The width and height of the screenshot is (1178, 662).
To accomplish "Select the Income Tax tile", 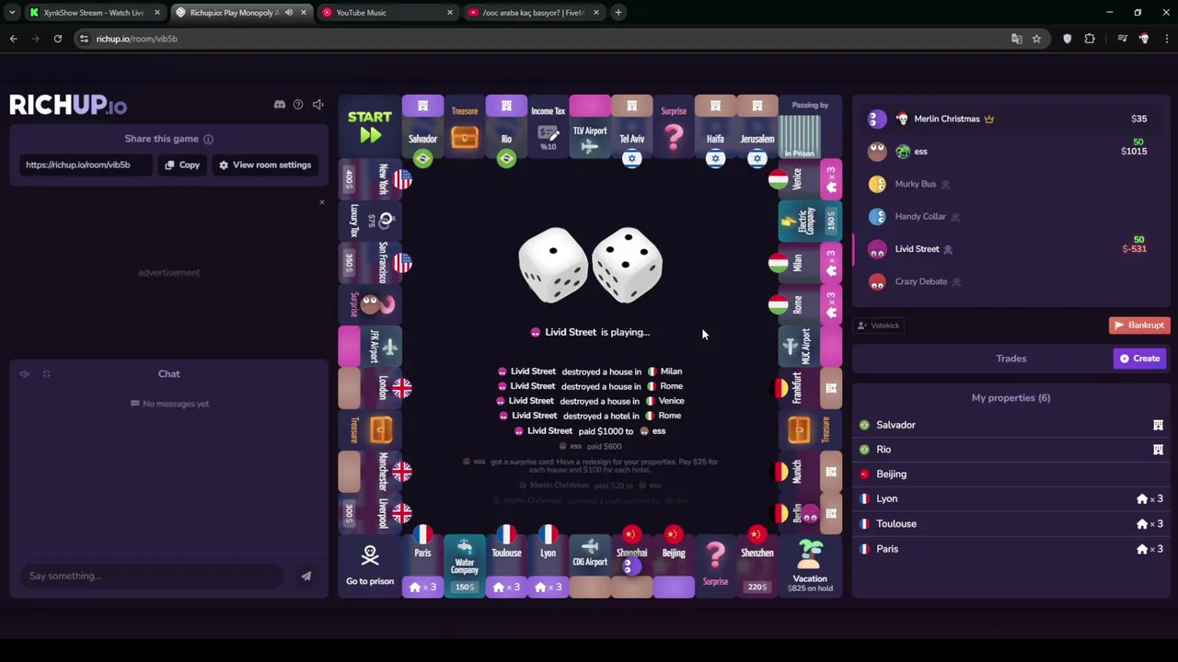I will pos(549,129).
